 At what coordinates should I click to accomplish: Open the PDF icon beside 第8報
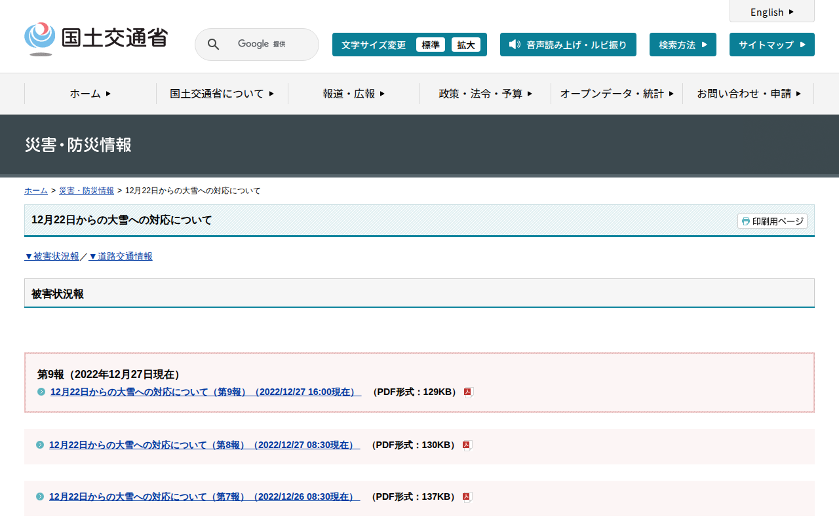(467, 445)
